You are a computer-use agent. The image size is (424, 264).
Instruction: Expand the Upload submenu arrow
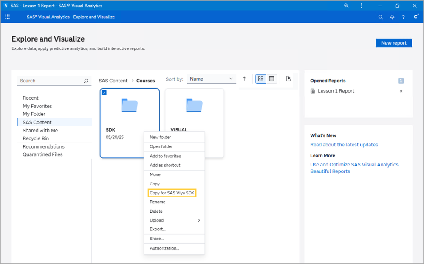click(199, 220)
